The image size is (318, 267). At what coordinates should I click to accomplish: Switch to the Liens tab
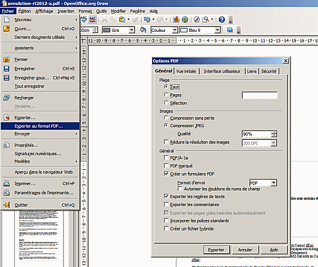click(252, 71)
